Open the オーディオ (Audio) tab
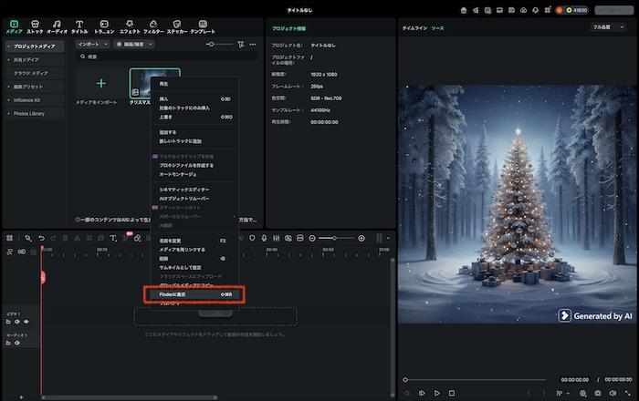Image resolution: width=639 pixels, height=401 pixels. coord(57,26)
